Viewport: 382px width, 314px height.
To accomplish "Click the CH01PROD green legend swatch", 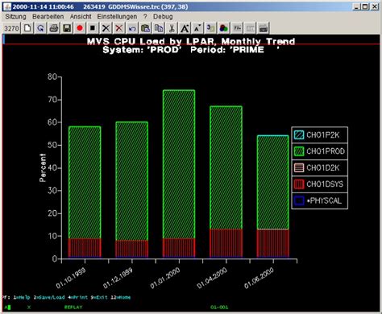I will tap(299, 151).
